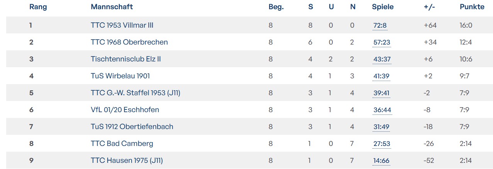Click the 41:39 games score
The height and width of the screenshot is (169, 493).
click(381, 76)
